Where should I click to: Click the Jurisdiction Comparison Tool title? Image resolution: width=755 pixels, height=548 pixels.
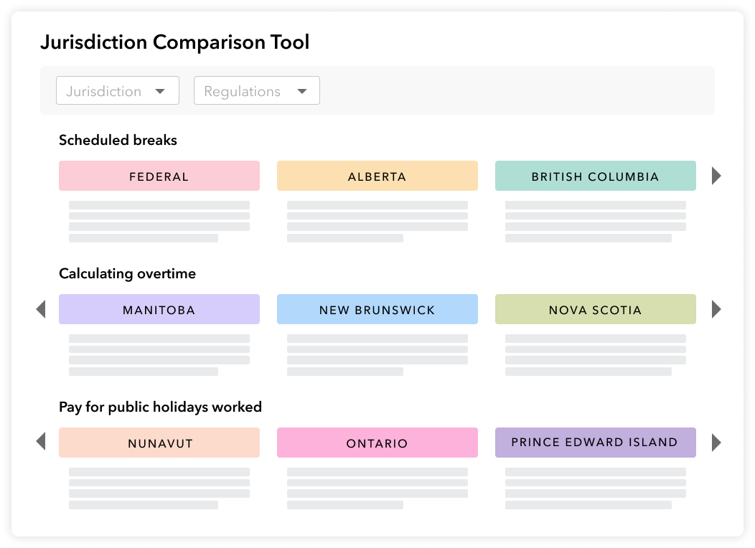point(174,42)
